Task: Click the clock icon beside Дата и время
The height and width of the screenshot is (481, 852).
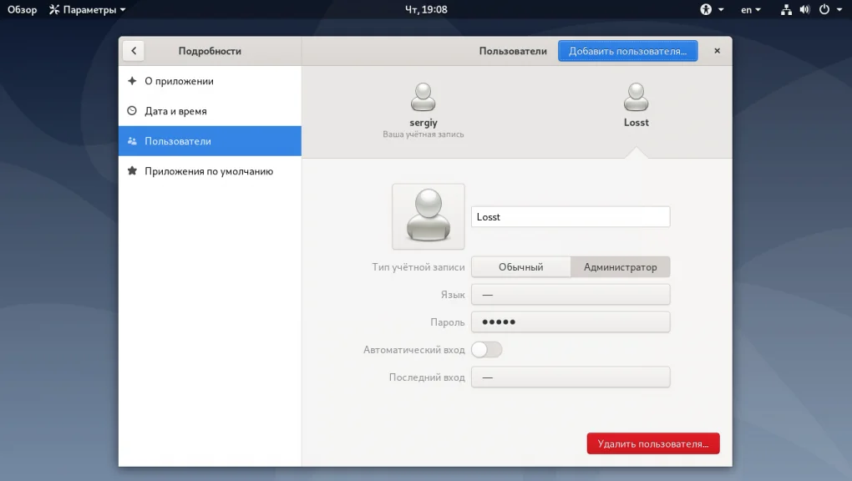Action: pyautogui.click(x=132, y=111)
